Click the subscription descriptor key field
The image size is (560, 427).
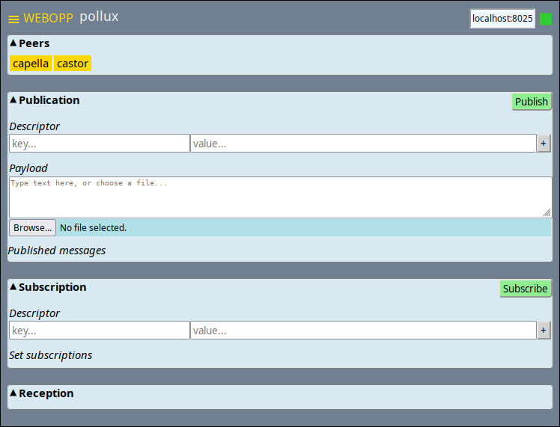coord(99,331)
